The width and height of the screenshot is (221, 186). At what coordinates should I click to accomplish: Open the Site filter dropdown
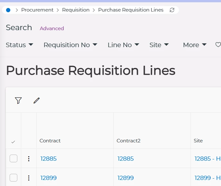159,45
